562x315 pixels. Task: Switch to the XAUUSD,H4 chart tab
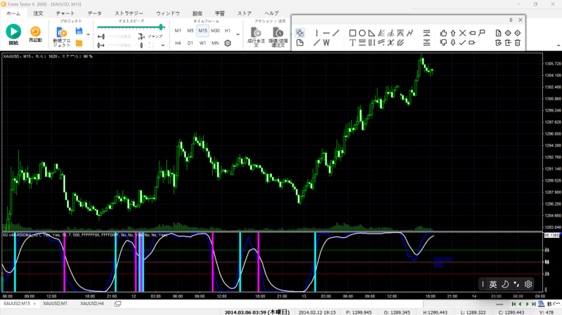93,303
